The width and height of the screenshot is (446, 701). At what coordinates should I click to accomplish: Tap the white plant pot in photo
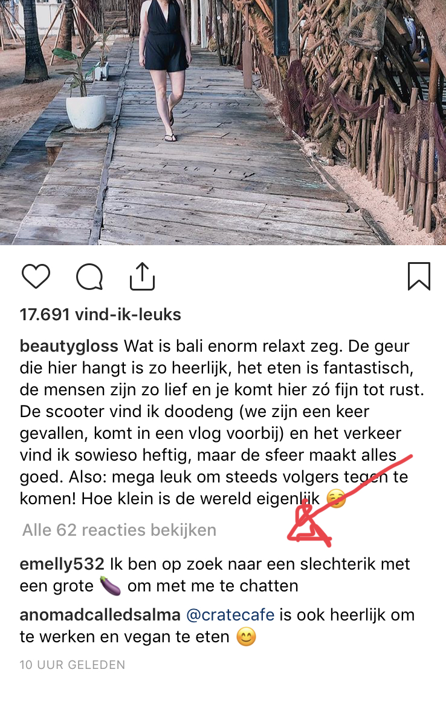86,112
